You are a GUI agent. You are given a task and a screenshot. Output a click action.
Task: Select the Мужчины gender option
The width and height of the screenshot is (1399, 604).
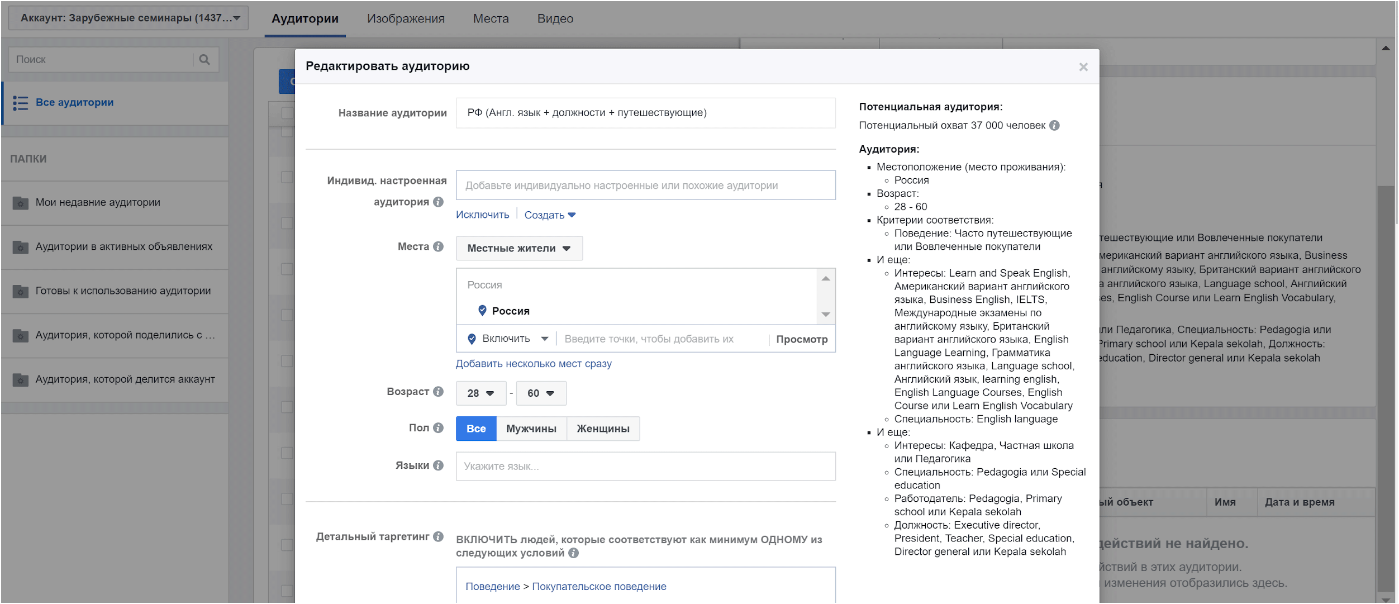click(531, 429)
